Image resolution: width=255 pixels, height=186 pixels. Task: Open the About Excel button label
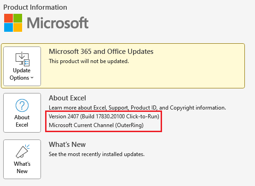coord(22,121)
